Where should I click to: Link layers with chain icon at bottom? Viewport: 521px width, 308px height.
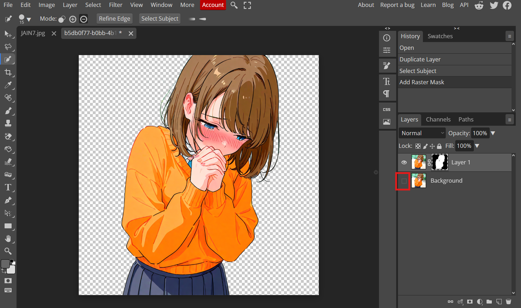(450, 302)
